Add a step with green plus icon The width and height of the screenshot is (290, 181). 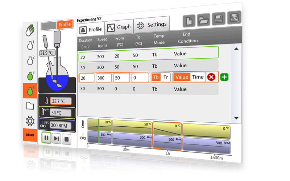224,77
